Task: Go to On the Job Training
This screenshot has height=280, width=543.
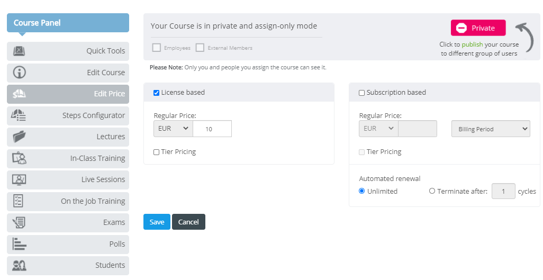Action: (x=68, y=201)
